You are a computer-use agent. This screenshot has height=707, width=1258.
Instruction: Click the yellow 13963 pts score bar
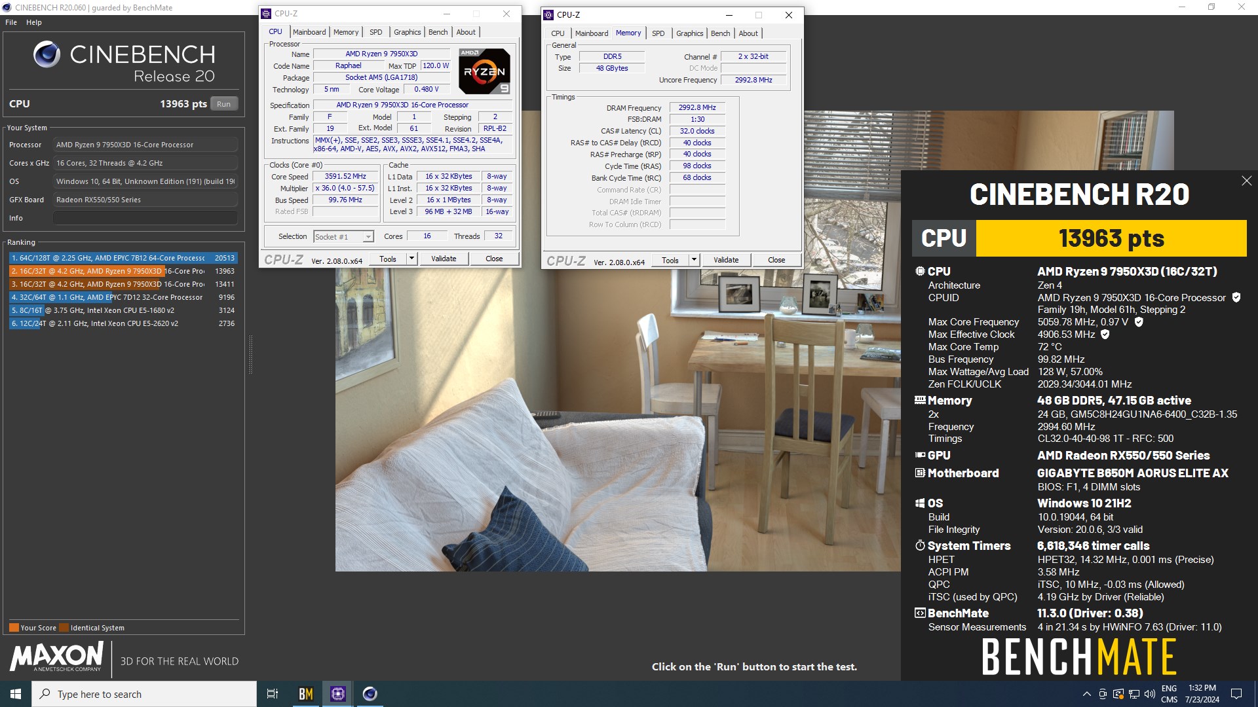pyautogui.click(x=1111, y=238)
